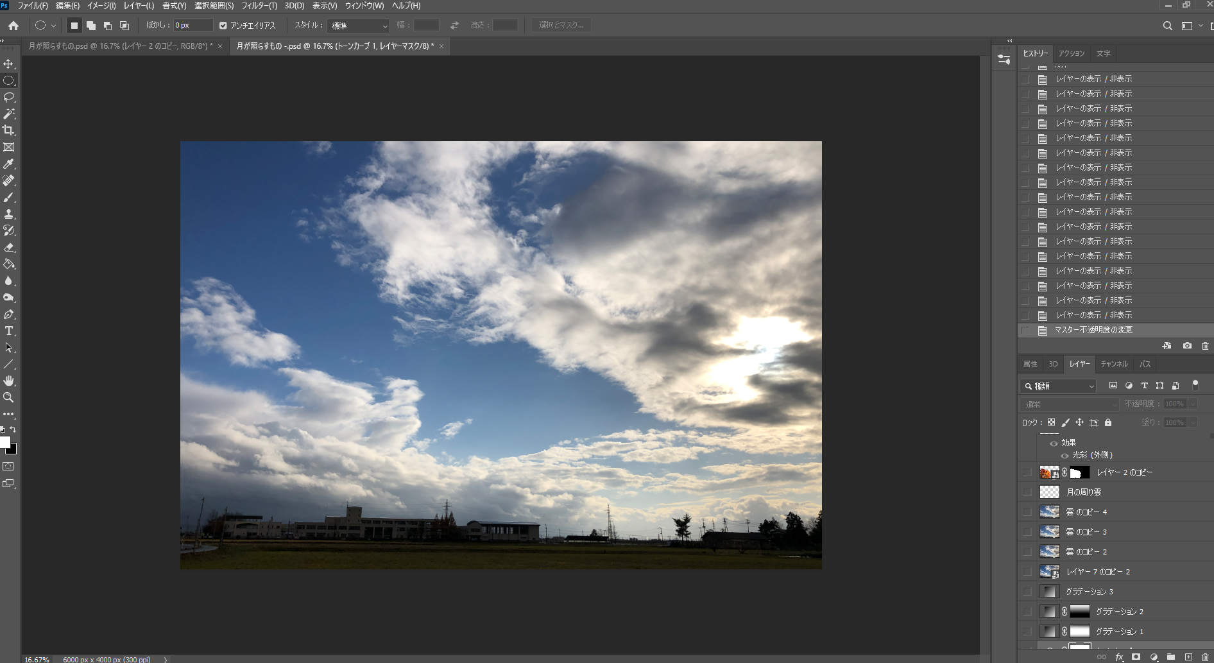Open the フィルター(T) menu
Screen dimensions: 1214x663
click(259, 6)
